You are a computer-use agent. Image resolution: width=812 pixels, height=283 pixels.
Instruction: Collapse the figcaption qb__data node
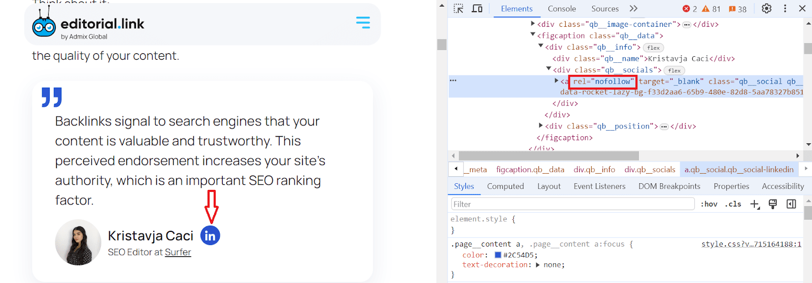[533, 35]
